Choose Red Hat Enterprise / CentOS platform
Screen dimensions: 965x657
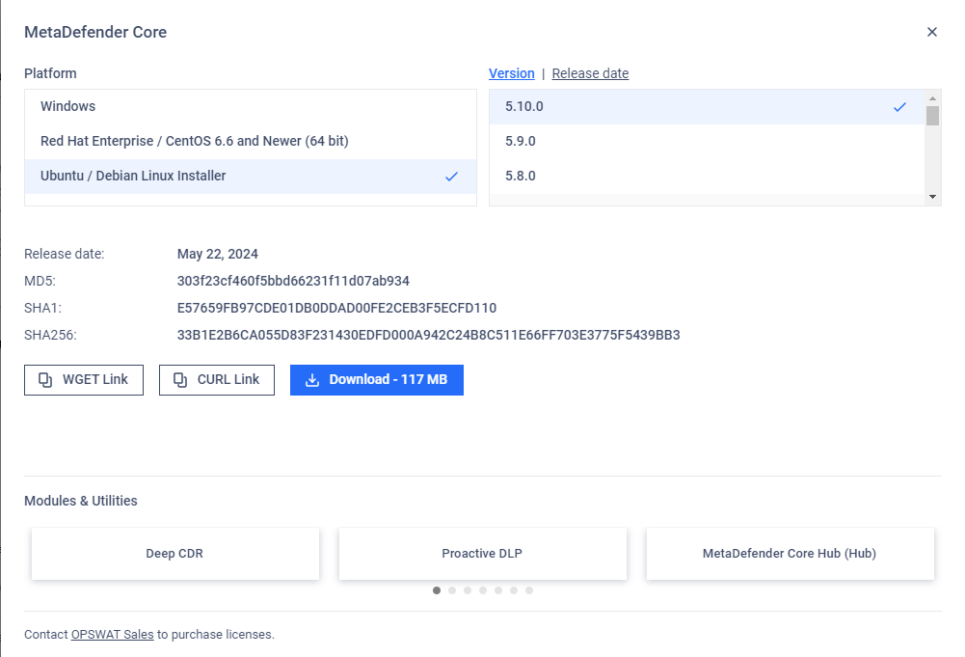[251, 141]
